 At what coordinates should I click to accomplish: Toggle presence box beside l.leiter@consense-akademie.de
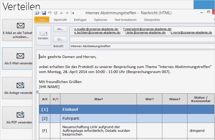[123, 32]
